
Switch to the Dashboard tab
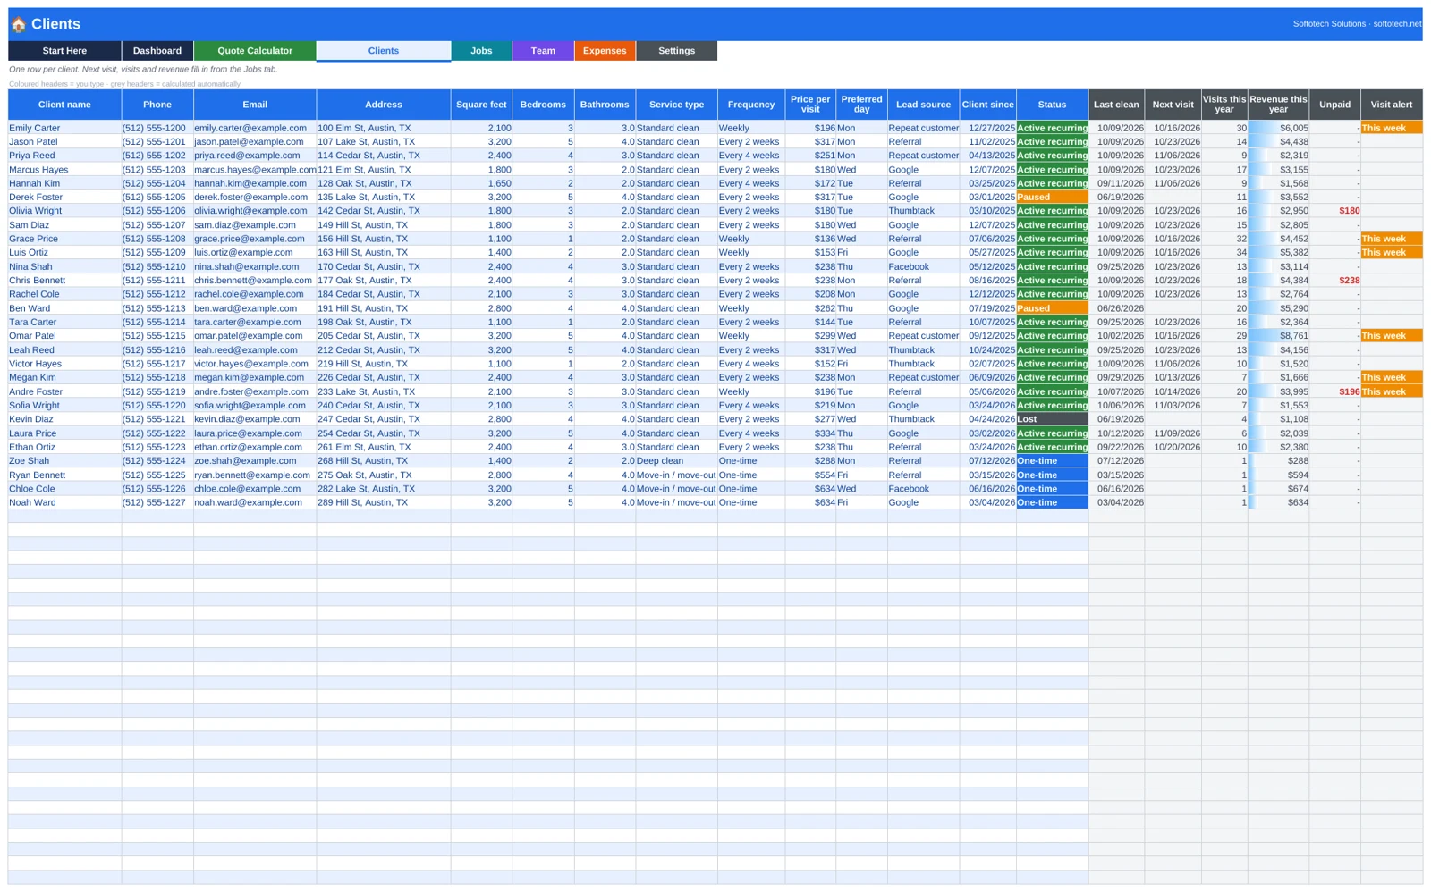[x=157, y=51]
